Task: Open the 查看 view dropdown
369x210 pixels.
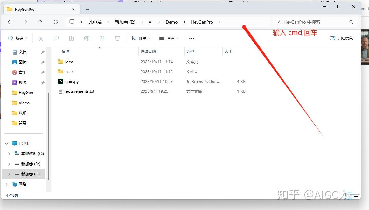Action: click(169, 38)
